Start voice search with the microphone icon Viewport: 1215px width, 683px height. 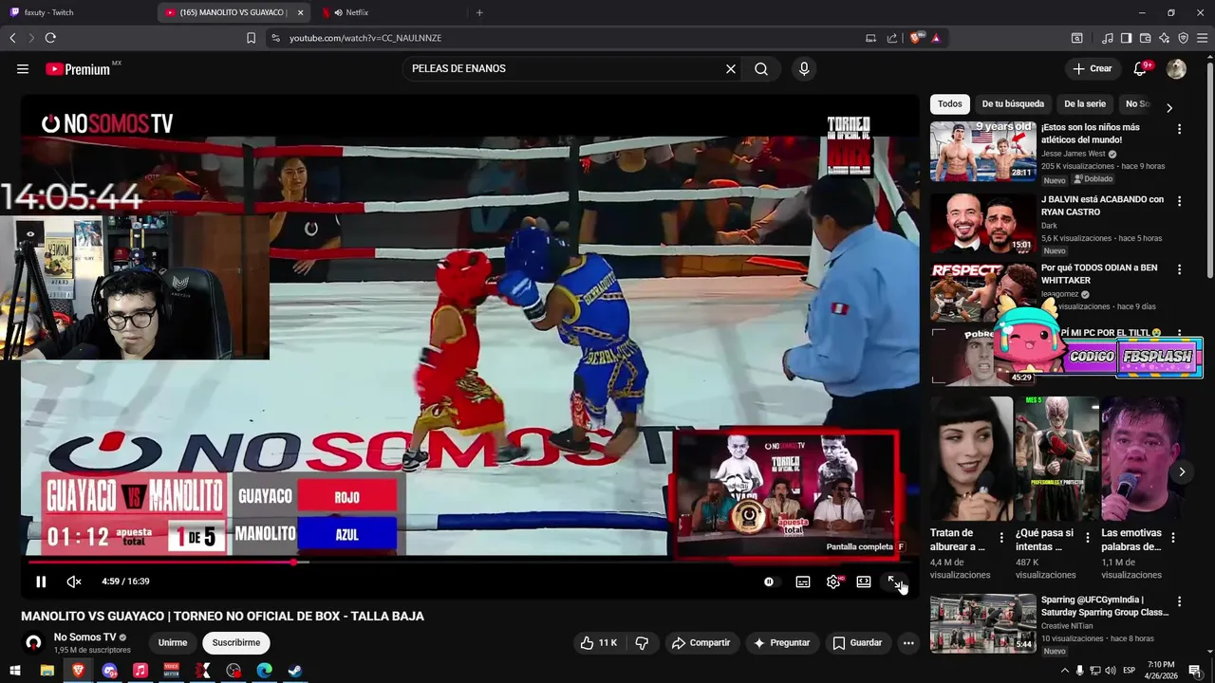[x=804, y=69]
